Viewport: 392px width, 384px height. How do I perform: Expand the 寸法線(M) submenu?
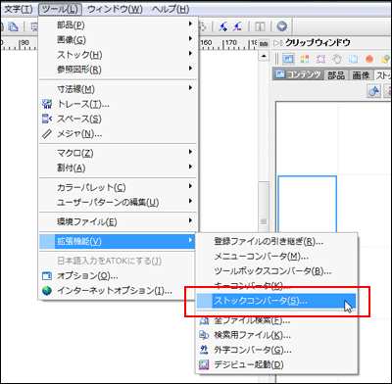[119, 89]
